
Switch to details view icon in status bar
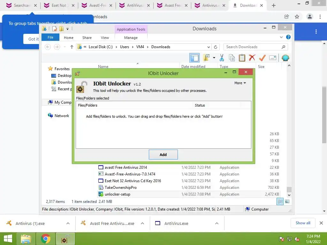point(280,202)
